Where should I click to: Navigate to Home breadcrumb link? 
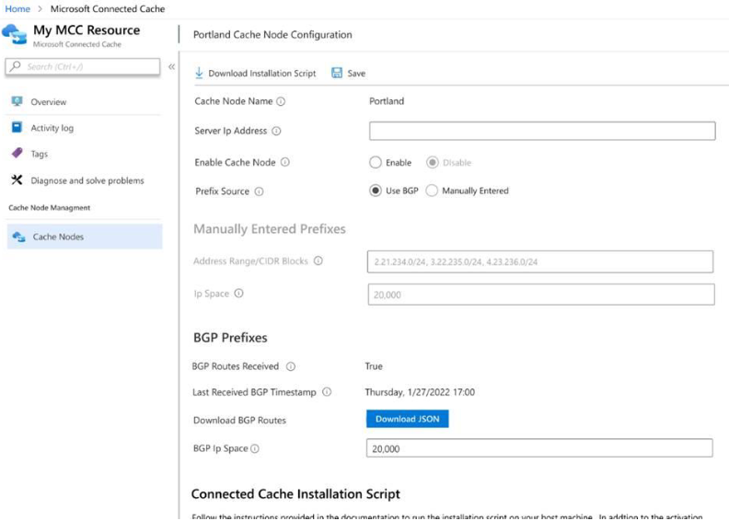tap(17, 9)
